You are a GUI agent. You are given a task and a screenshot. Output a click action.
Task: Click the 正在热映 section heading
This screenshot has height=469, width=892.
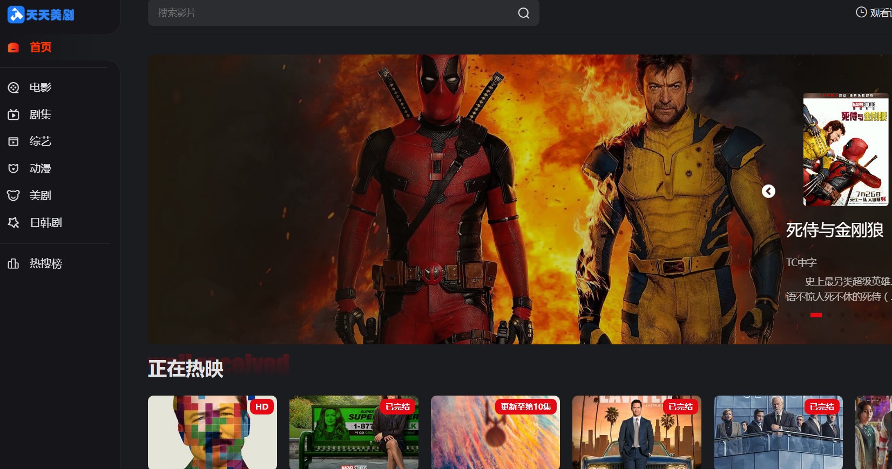[186, 369]
